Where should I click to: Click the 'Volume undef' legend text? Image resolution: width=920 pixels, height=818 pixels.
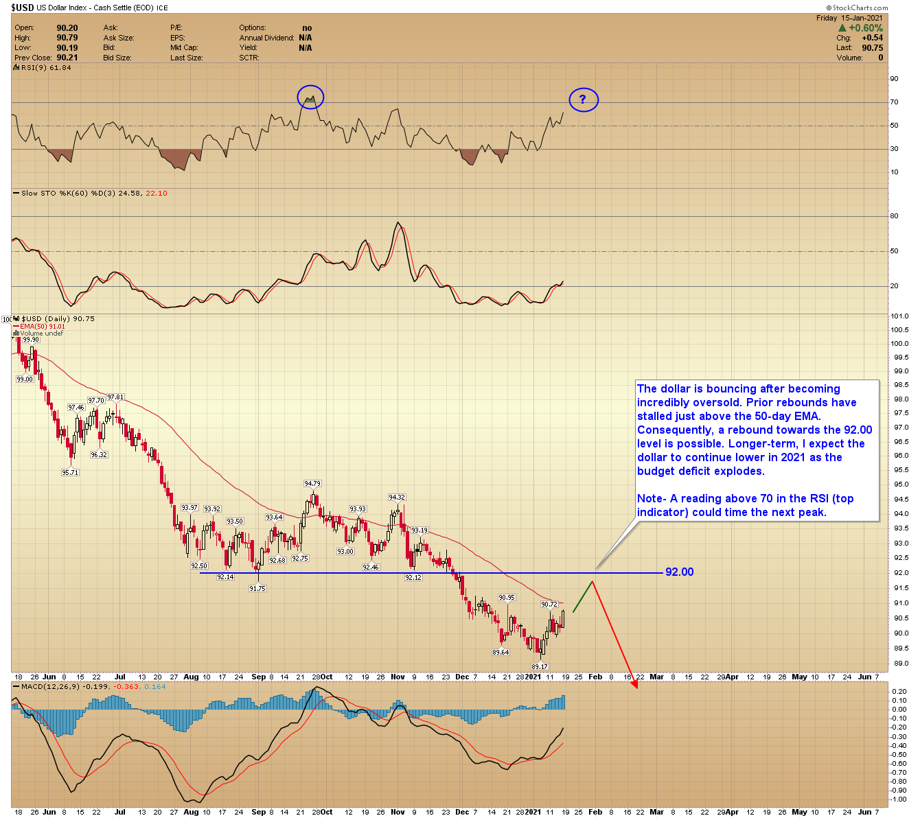[41, 334]
